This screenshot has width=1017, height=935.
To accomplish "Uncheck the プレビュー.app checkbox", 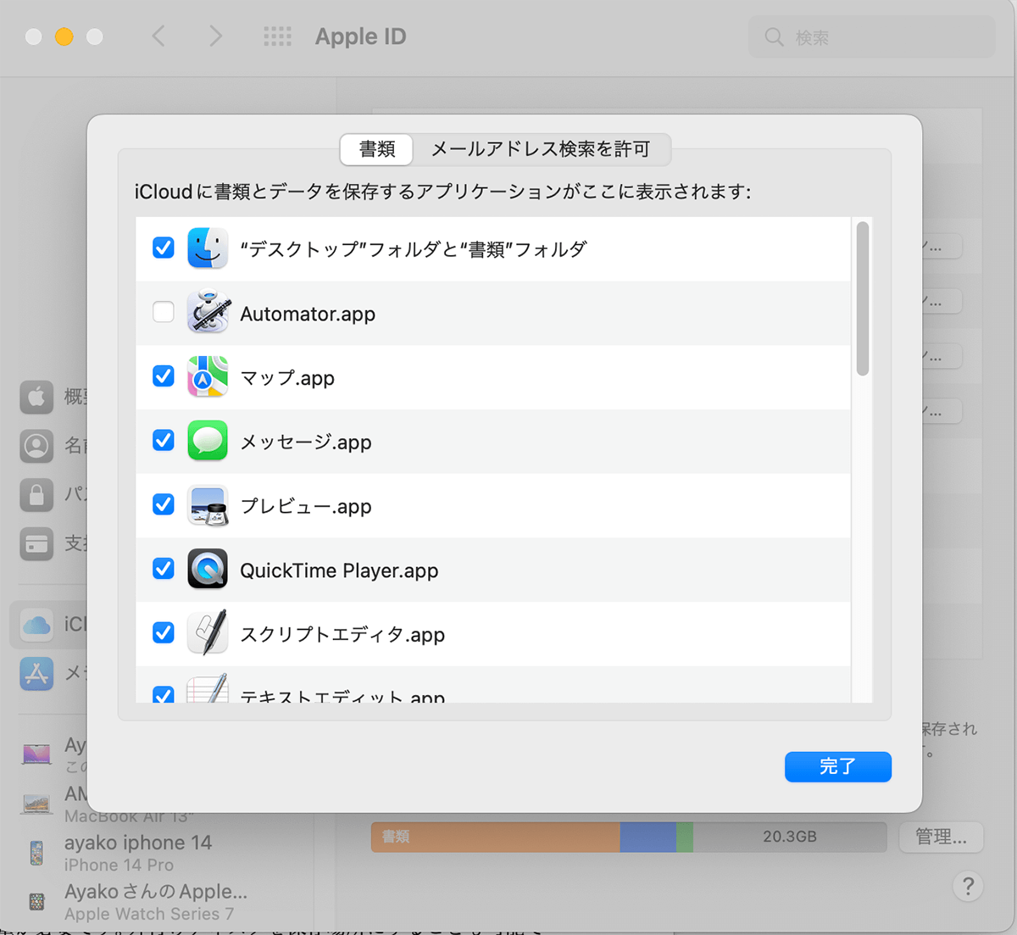I will (164, 504).
